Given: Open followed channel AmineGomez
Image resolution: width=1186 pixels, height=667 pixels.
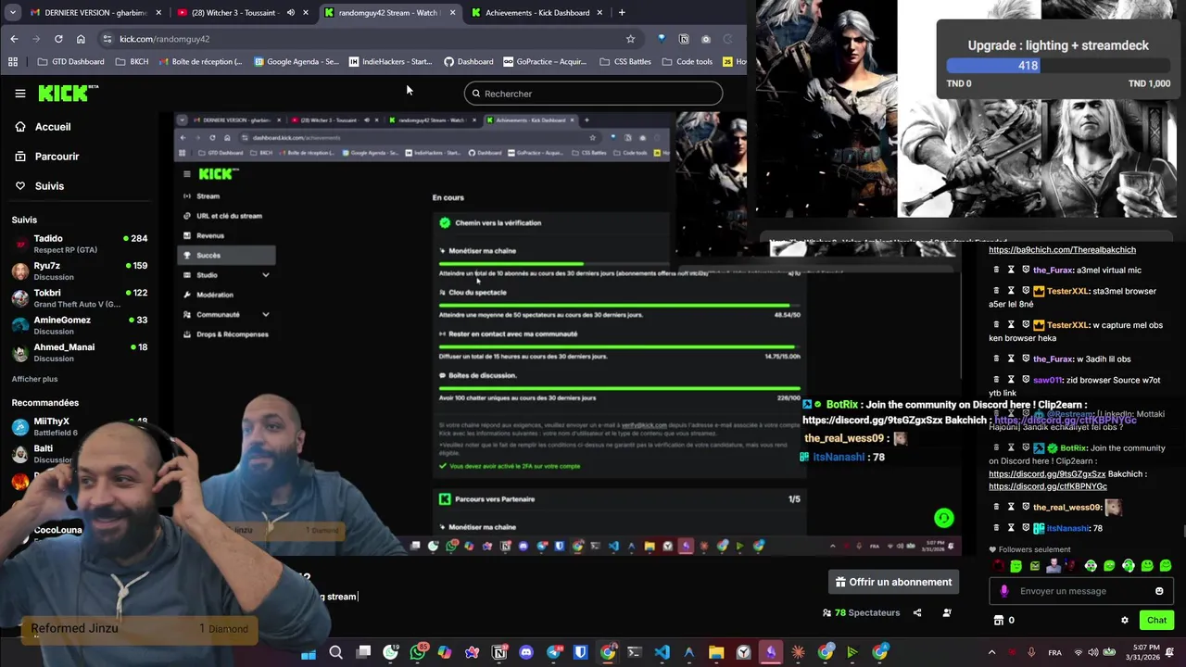Looking at the screenshot, I should click(x=80, y=325).
